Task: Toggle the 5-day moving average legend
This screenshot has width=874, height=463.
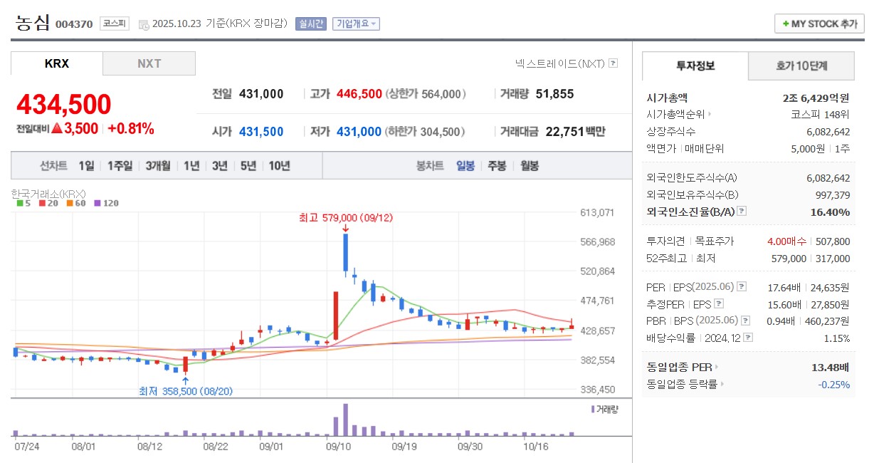Action: pyautogui.click(x=21, y=202)
